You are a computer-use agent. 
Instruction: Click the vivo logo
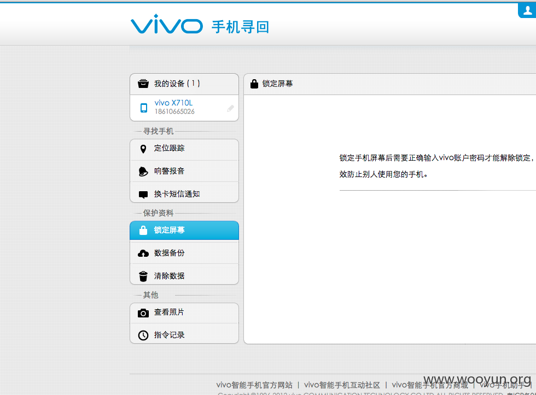167,24
